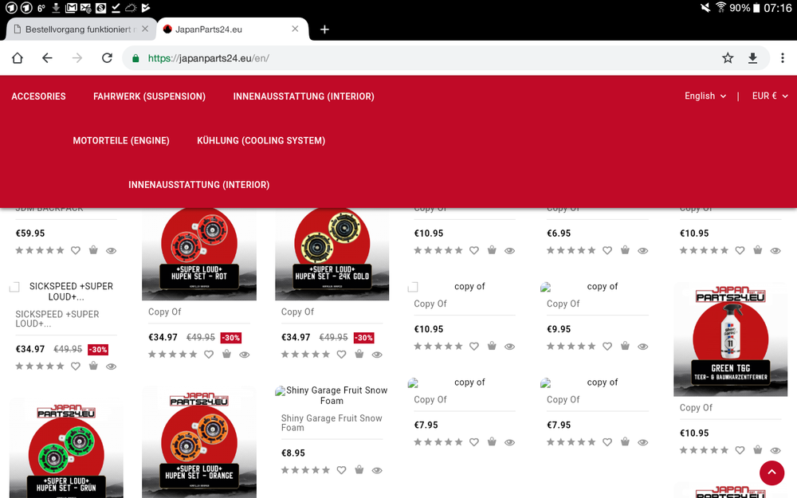Quick view the €9.95 product
The height and width of the screenshot is (498, 797).
point(643,347)
